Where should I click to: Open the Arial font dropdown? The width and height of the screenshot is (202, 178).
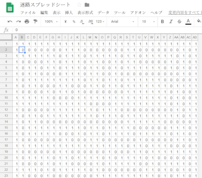point(123,22)
